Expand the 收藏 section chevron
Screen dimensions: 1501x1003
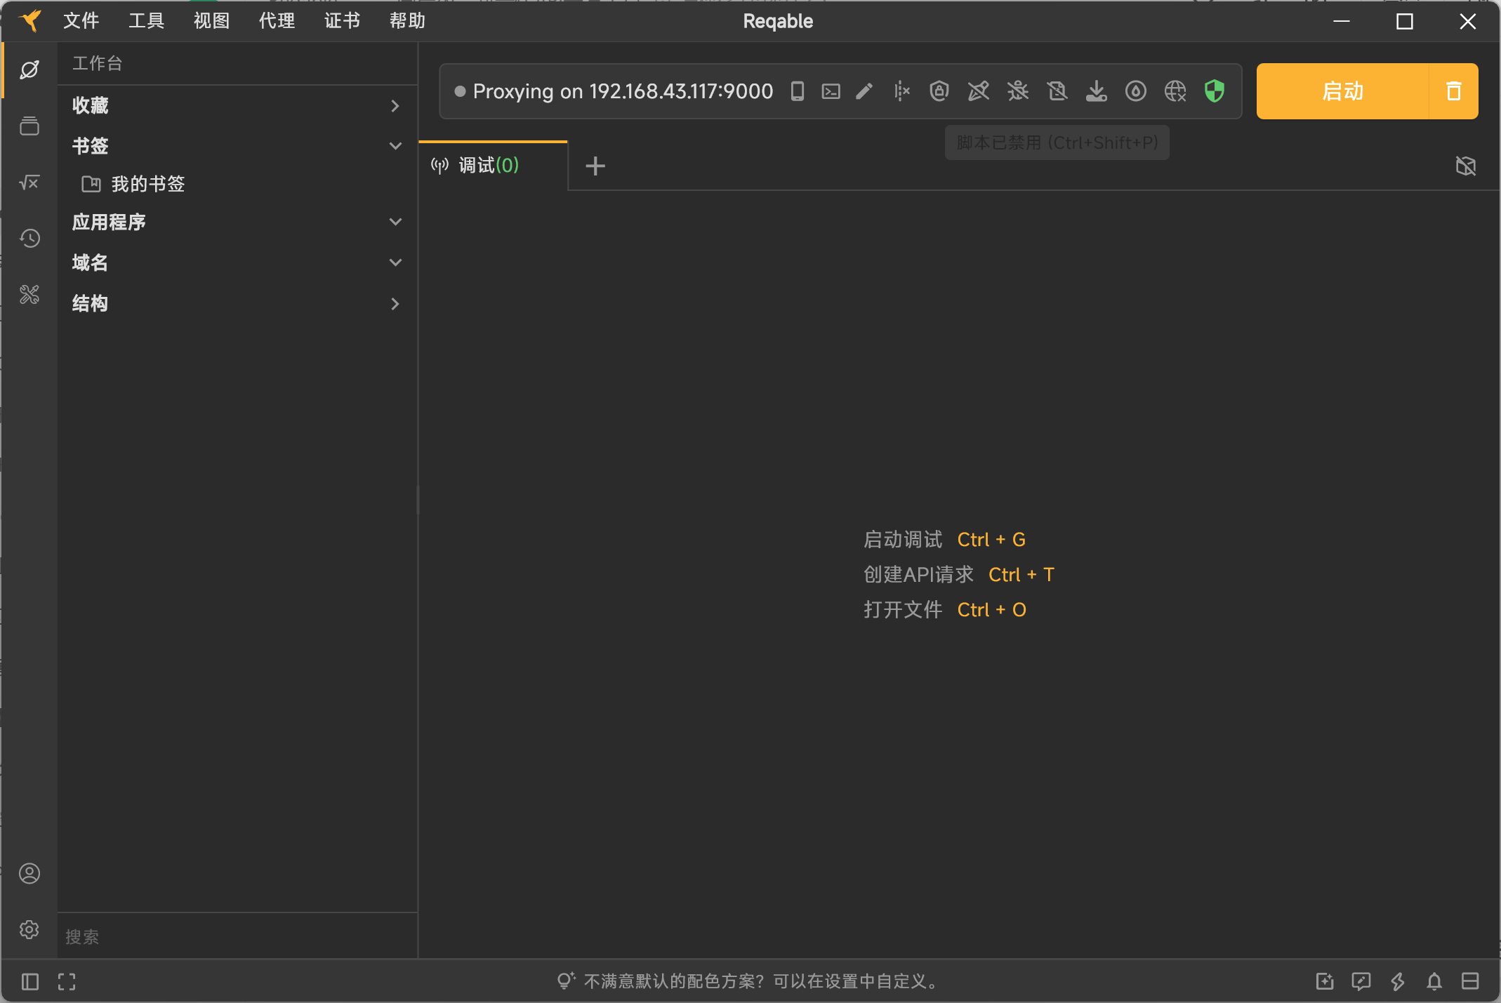(x=395, y=106)
